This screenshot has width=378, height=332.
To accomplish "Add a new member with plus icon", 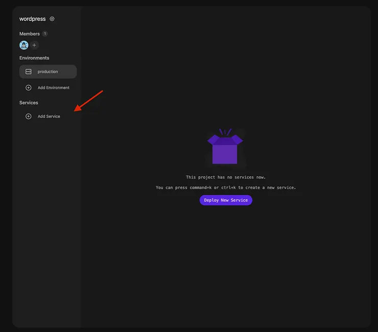I will click(x=34, y=45).
